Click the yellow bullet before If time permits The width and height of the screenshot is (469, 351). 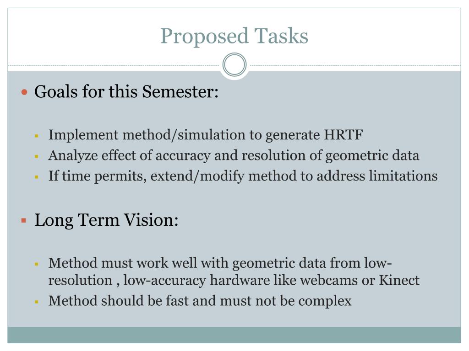tap(37, 177)
